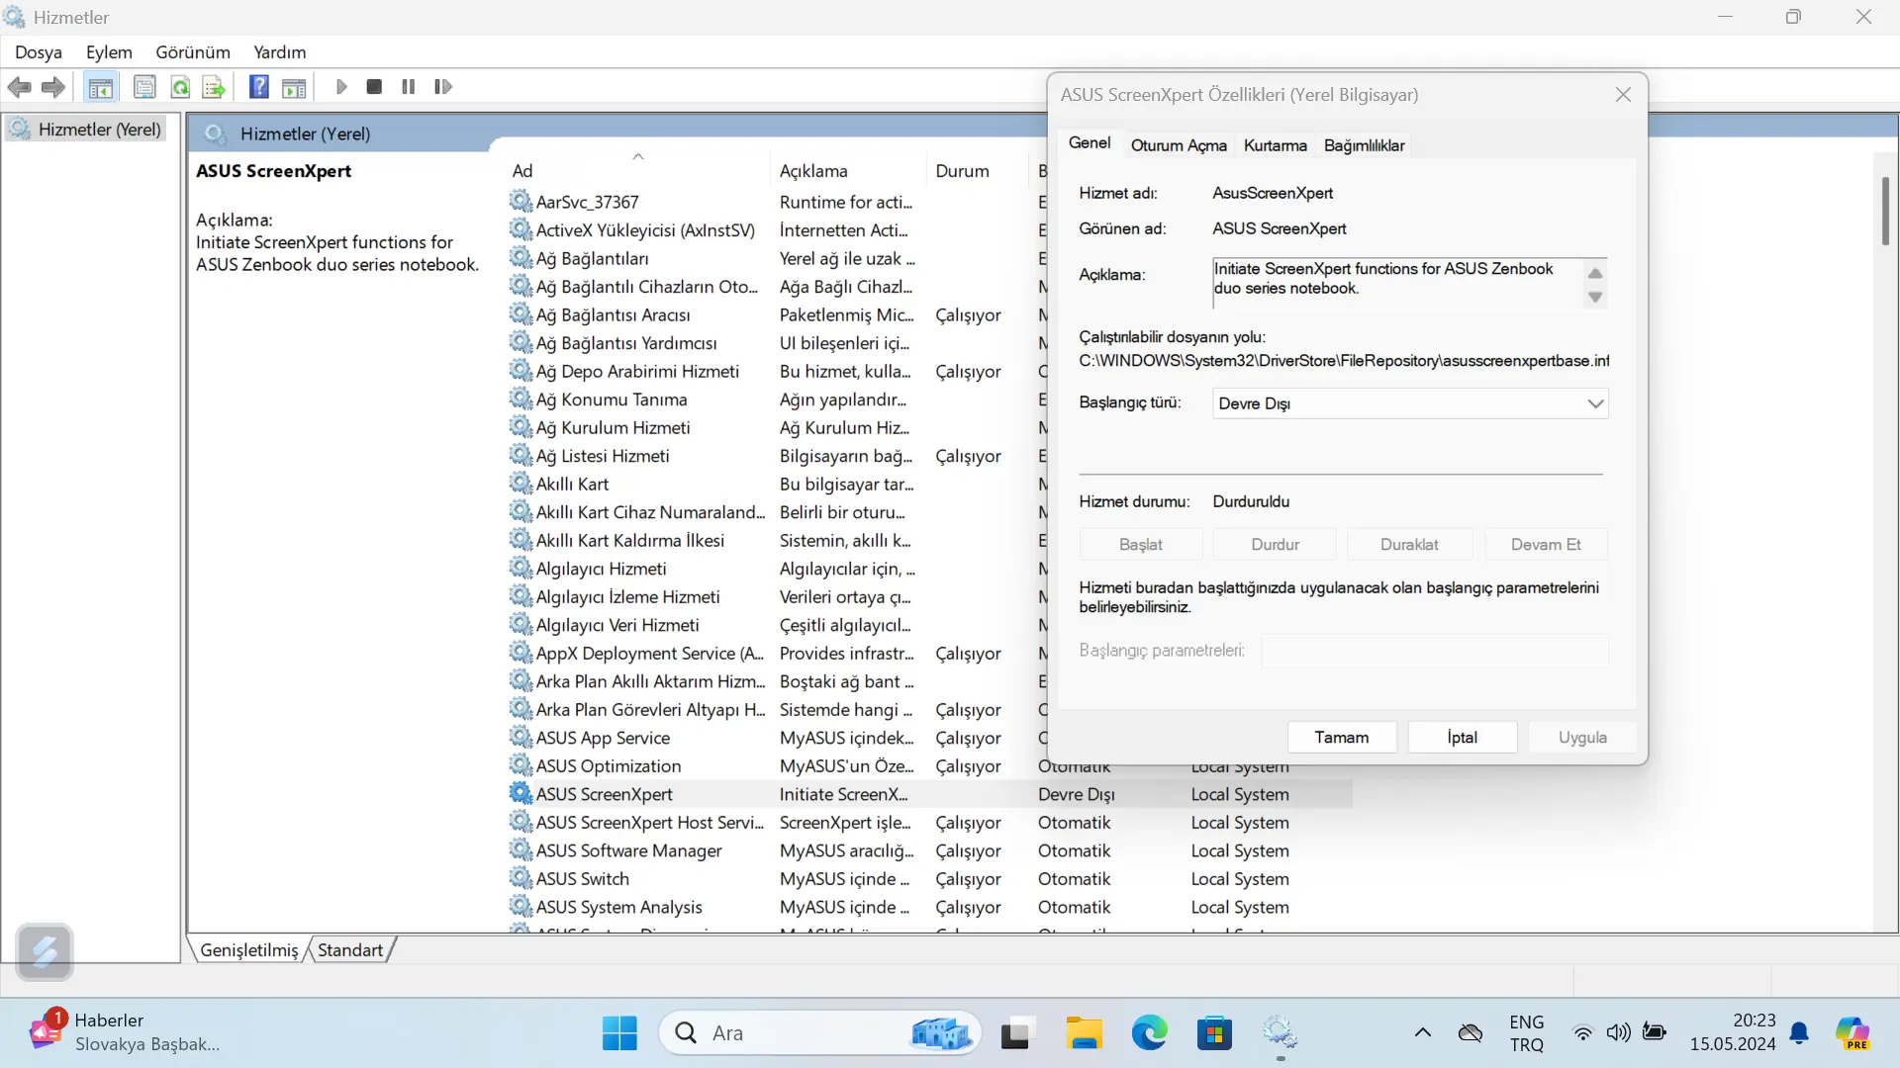This screenshot has height=1068, width=1900.
Task: Open the Properties sheet toolbar icon
Action: coord(144,87)
